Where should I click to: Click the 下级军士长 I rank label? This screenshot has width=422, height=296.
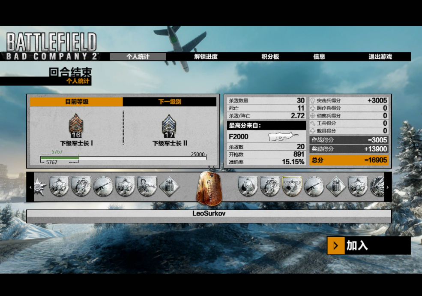(x=76, y=143)
